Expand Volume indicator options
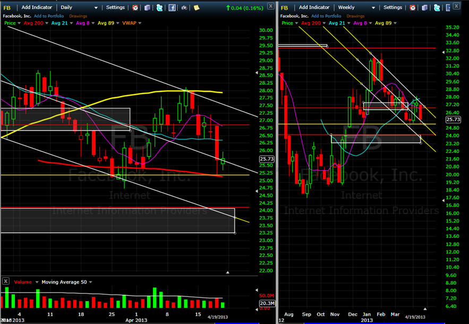 click(x=37, y=282)
